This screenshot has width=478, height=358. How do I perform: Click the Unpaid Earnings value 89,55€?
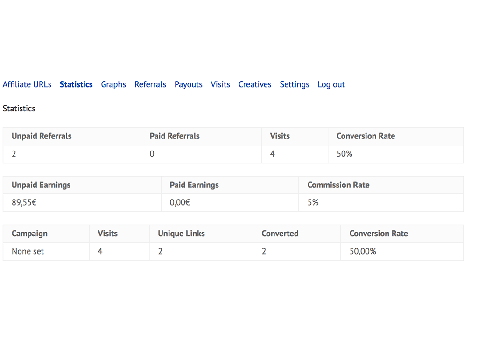click(x=24, y=202)
